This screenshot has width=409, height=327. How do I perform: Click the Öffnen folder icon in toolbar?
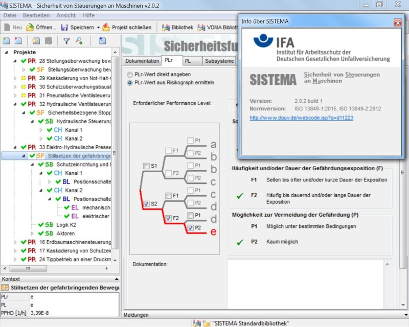[30, 28]
